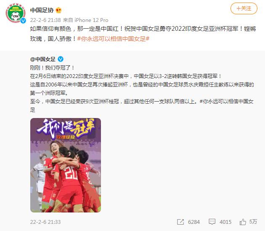Click the CFA profile avatar

(x=16, y=13)
